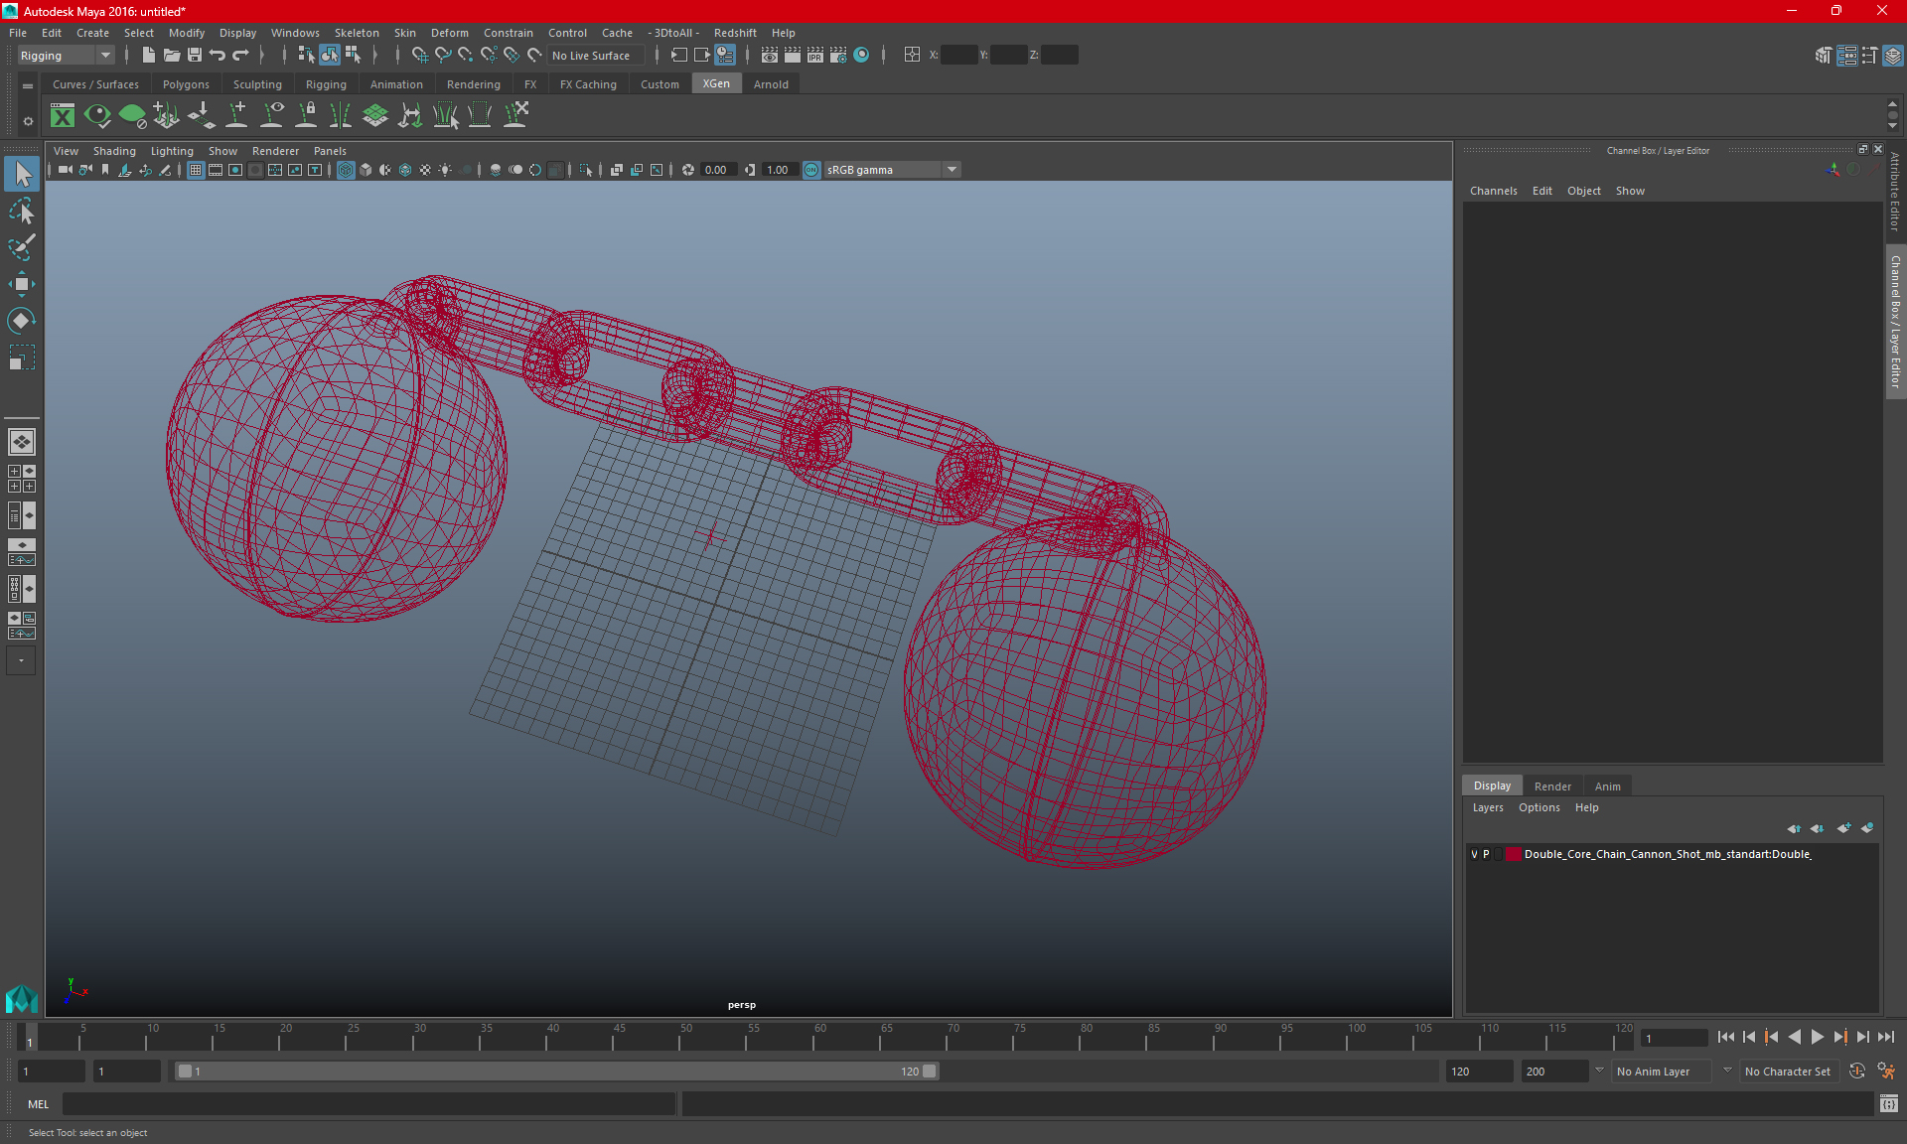Click the Help menu item
This screenshot has width=1907, height=1144.
(784, 32)
